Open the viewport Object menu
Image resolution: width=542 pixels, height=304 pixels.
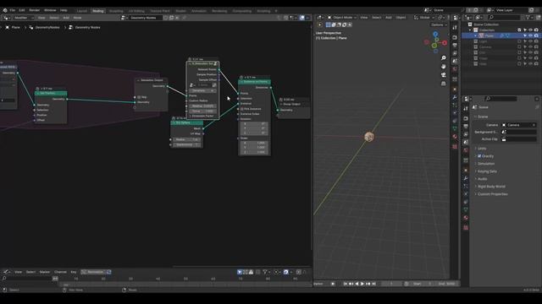click(401, 17)
